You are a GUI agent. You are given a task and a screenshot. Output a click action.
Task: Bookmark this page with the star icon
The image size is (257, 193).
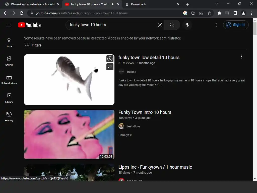(209, 13)
